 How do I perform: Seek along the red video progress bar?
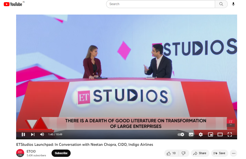126,129
